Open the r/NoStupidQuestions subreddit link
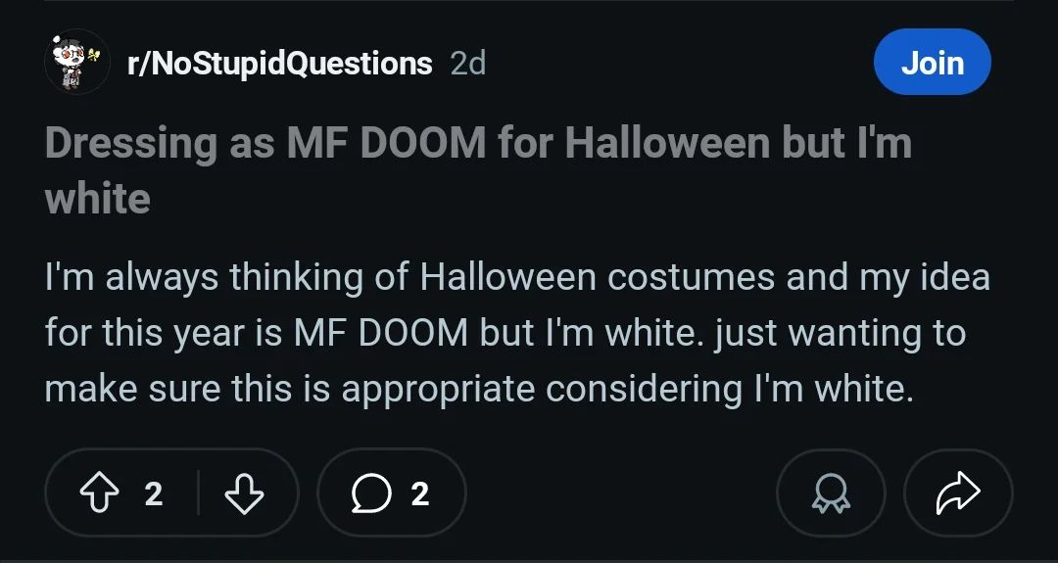The height and width of the screenshot is (563, 1058). (279, 64)
